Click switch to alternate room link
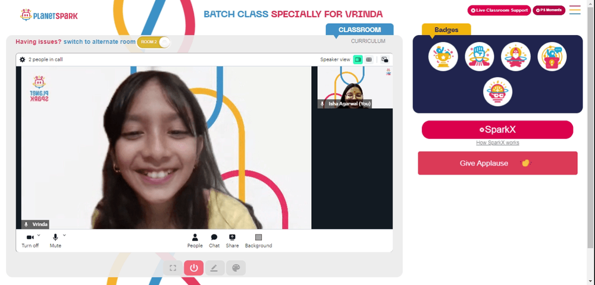 [99, 42]
